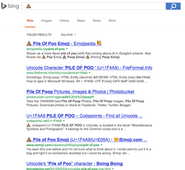Screen dimensions: 185x170
Task: Expand the arrow next to emojipedia.org/pile-of-poo
Action: pos(67,49)
